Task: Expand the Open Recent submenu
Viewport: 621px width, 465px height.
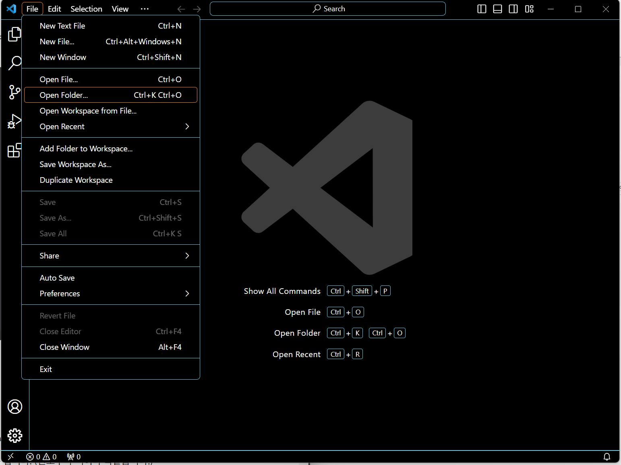Action: click(x=111, y=126)
